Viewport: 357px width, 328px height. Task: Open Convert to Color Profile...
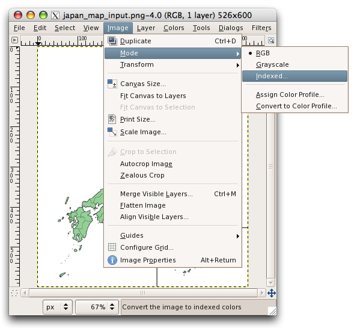click(x=294, y=106)
